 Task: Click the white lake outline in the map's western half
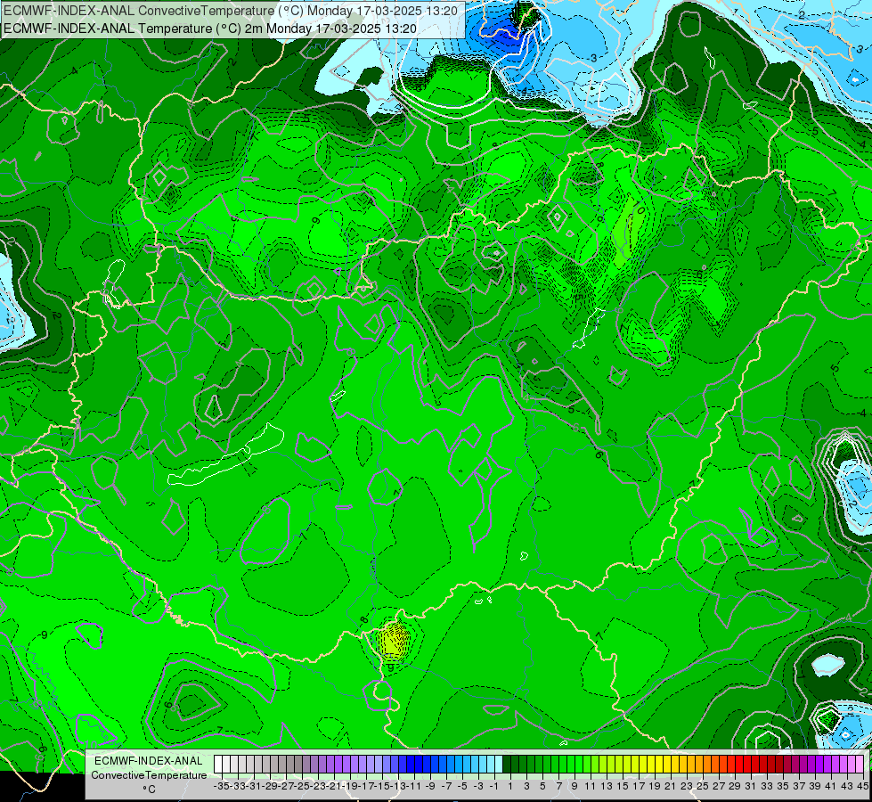[x=225, y=455]
